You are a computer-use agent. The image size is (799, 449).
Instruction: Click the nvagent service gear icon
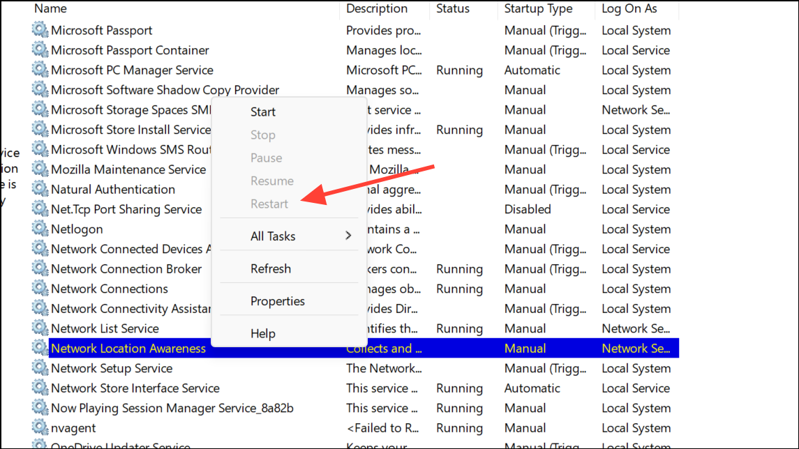pos(40,428)
